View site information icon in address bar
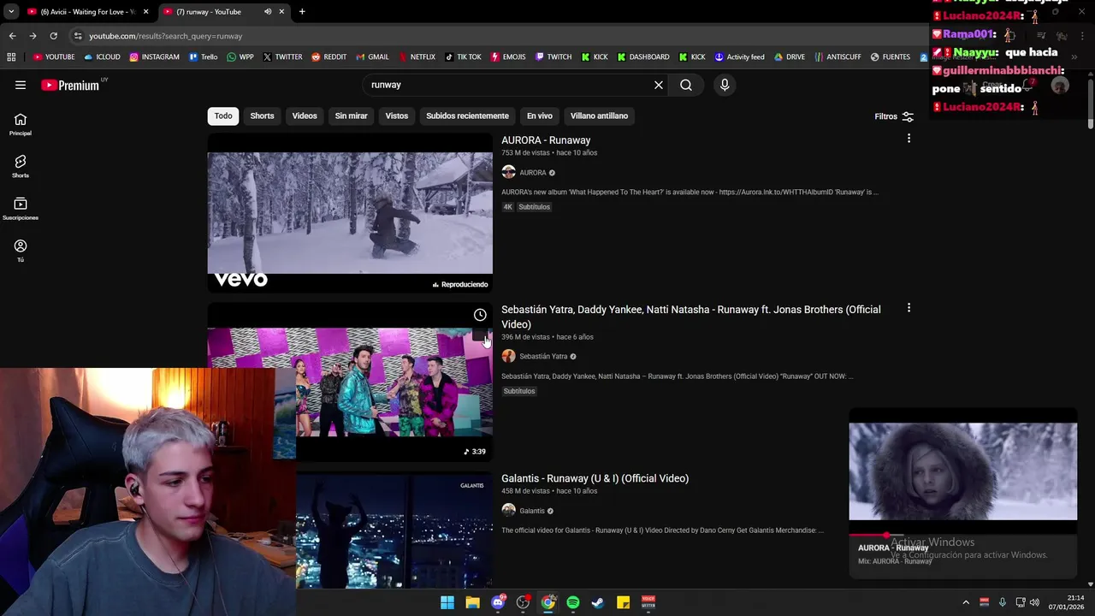Screen dimensions: 1095x616 78,36
